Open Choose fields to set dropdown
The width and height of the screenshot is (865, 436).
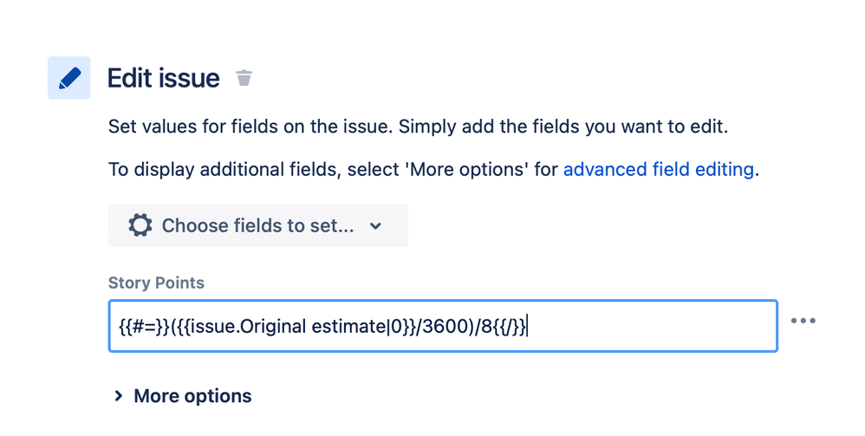coord(257,225)
